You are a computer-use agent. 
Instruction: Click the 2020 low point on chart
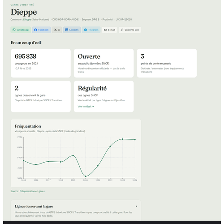(86, 177)
